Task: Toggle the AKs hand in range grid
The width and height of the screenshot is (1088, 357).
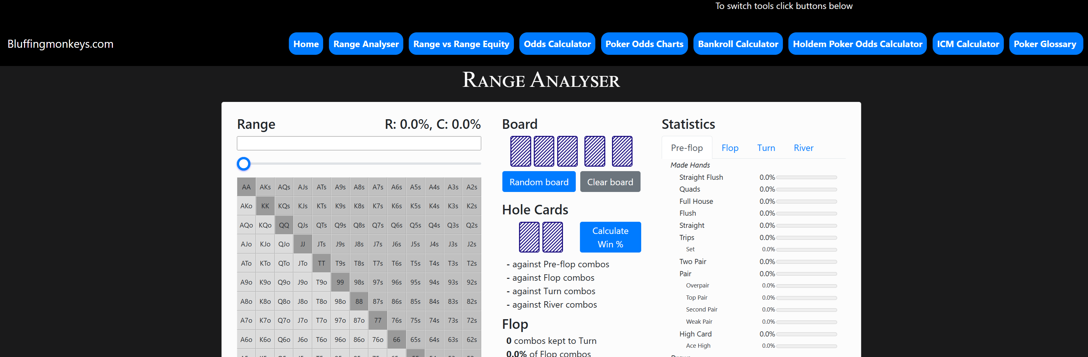Action: 265,187
